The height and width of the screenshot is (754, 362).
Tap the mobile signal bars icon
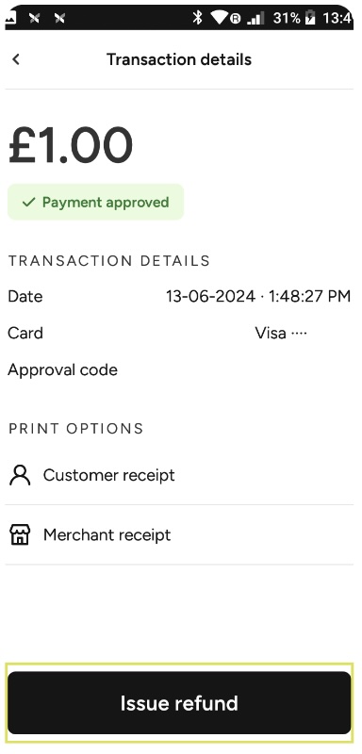point(255,18)
